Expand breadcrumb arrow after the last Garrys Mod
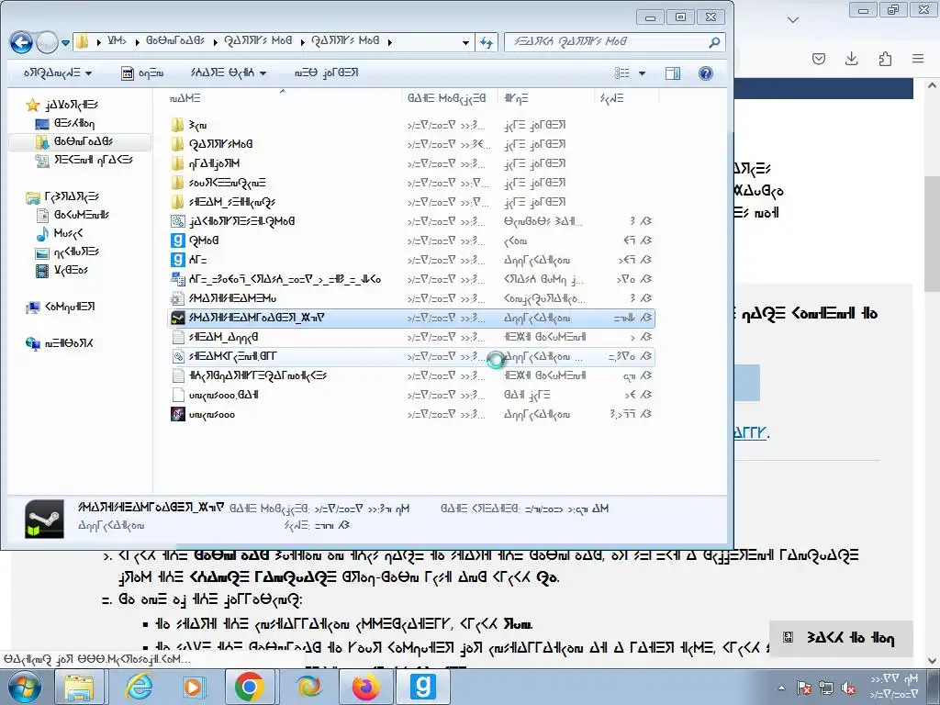The width and height of the screenshot is (940, 705). point(389,42)
